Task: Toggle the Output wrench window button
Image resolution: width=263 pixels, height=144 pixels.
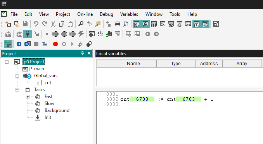Action: click(145, 24)
